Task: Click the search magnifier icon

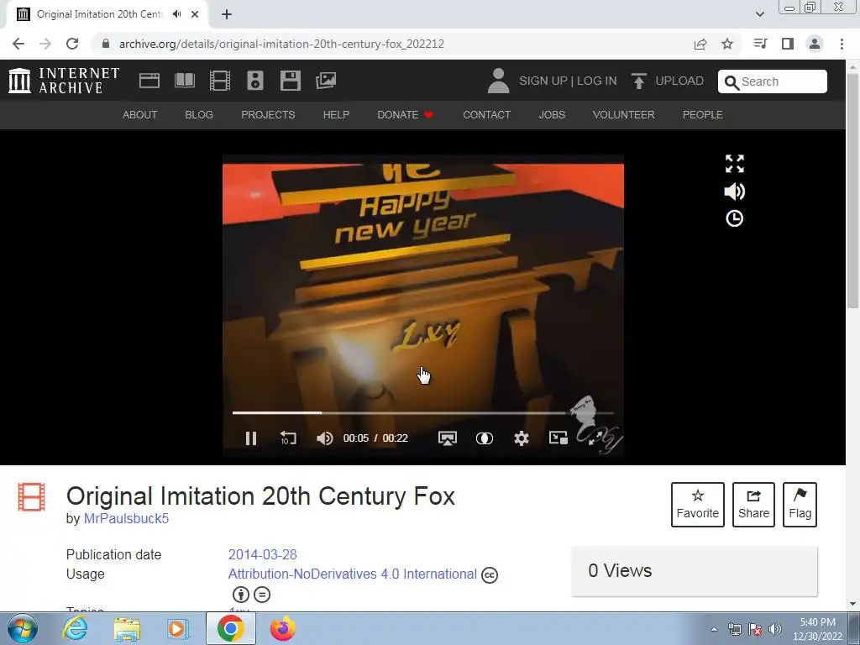Action: tap(732, 81)
